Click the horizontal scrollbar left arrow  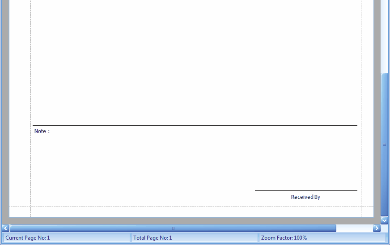(x=5, y=228)
